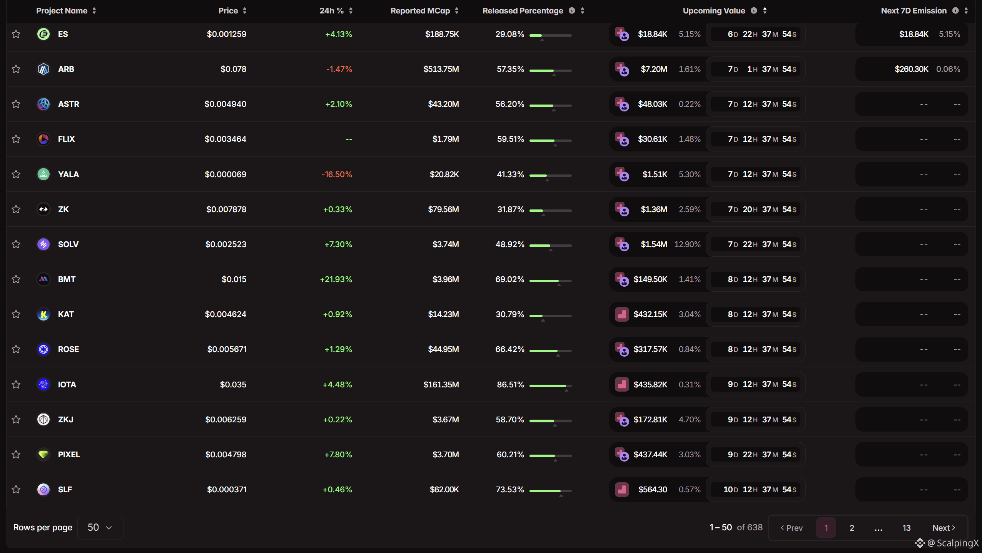Click the unlock allocation icon in PIXEL row
The image size is (982, 553).
[x=622, y=455]
